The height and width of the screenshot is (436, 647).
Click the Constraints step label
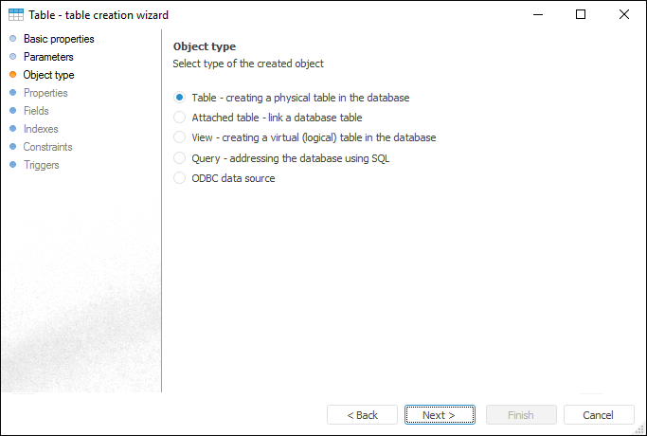[47, 147]
